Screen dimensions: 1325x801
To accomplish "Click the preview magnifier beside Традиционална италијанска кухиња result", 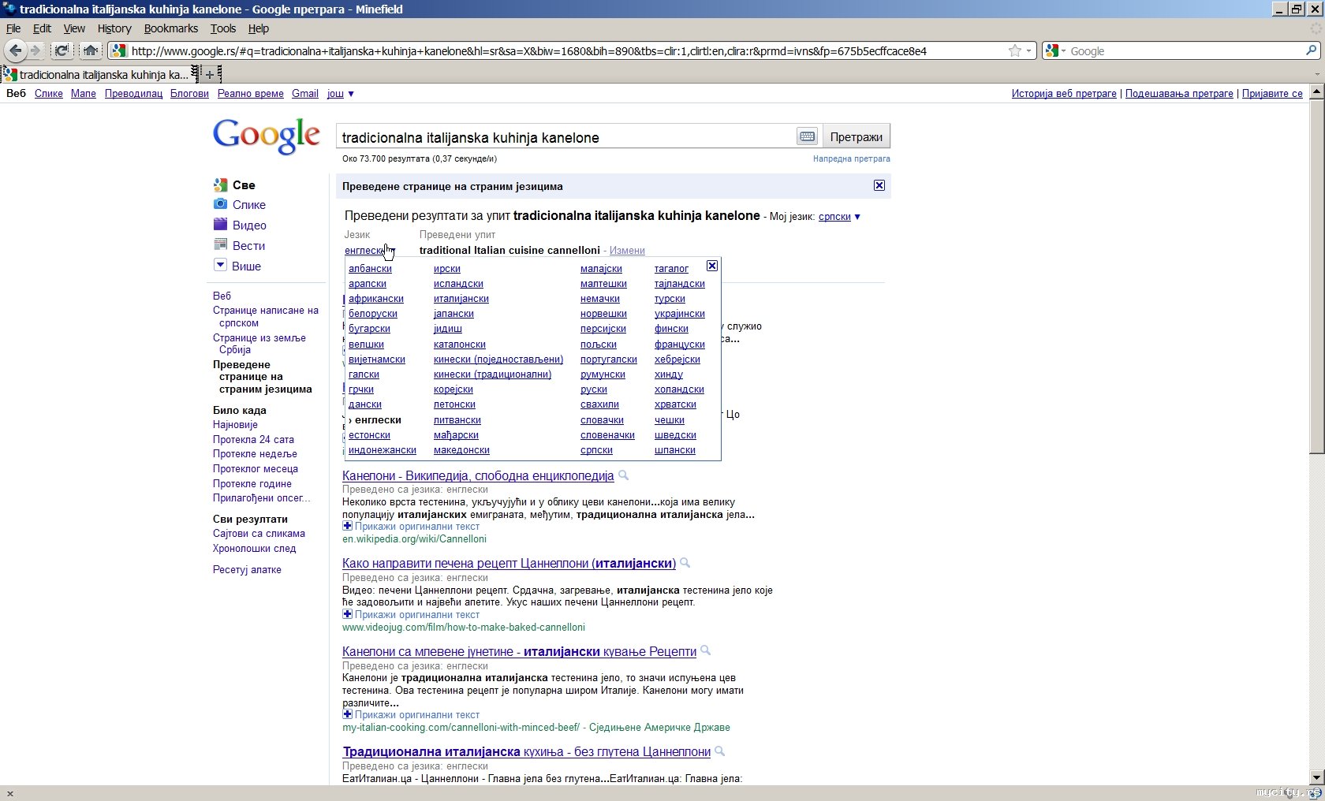I will pyautogui.click(x=719, y=751).
